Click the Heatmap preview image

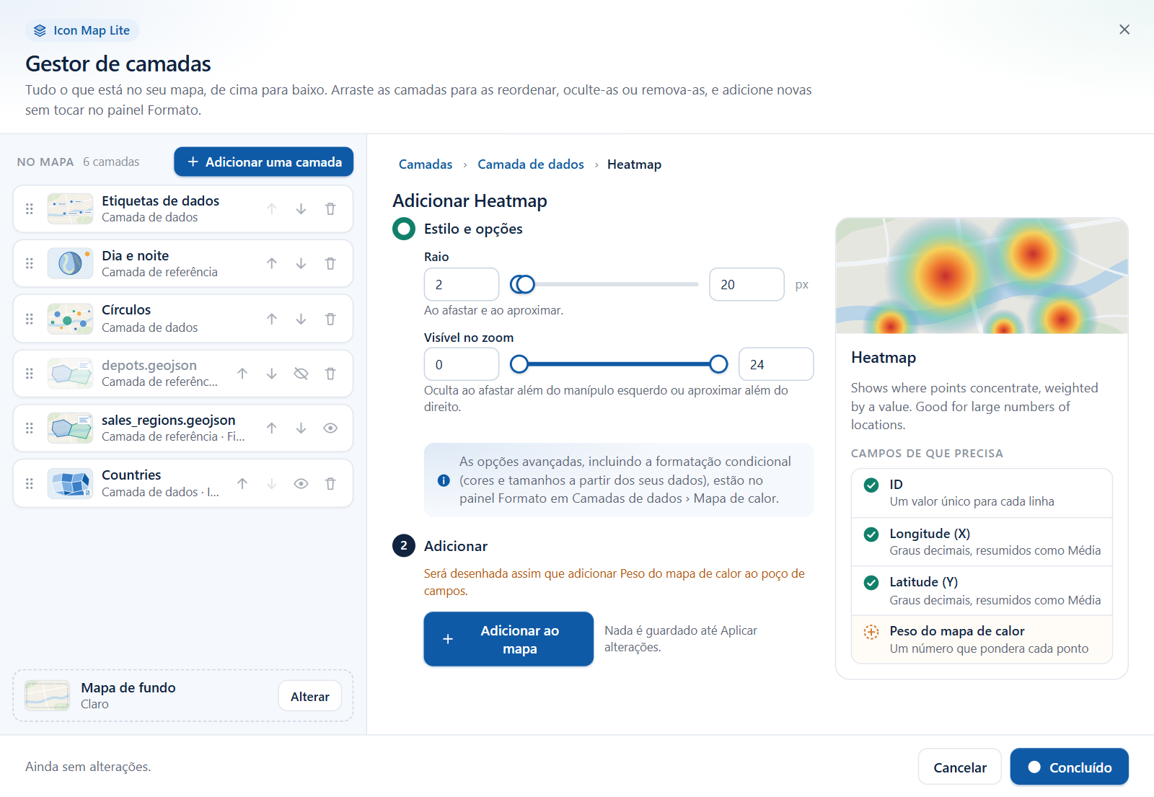(x=982, y=276)
